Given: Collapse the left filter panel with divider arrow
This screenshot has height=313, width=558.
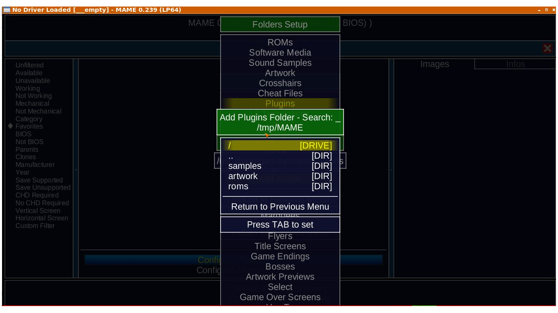Looking at the screenshot, I should pyautogui.click(x=76, y=170).
